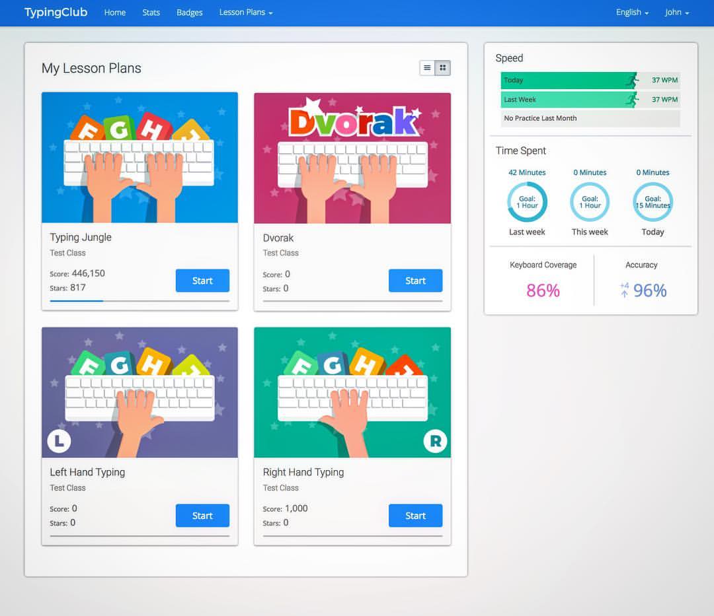
Task: Start the Dvorak lesson plan
Action: 415,281
